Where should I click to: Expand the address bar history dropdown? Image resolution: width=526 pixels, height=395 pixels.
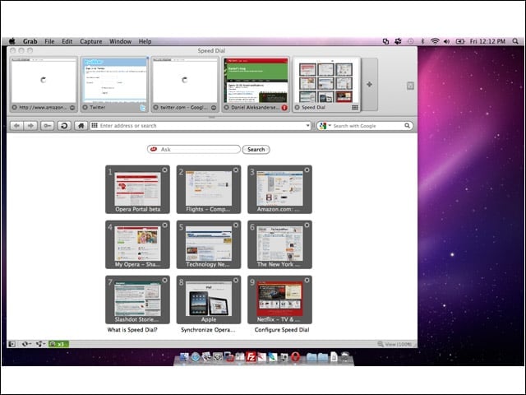[x=307, y=126]
